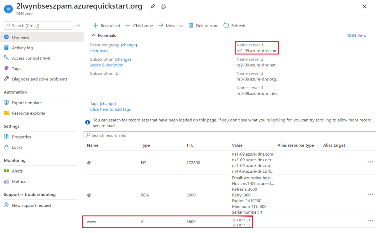Add a new Record set

point(107,26)
